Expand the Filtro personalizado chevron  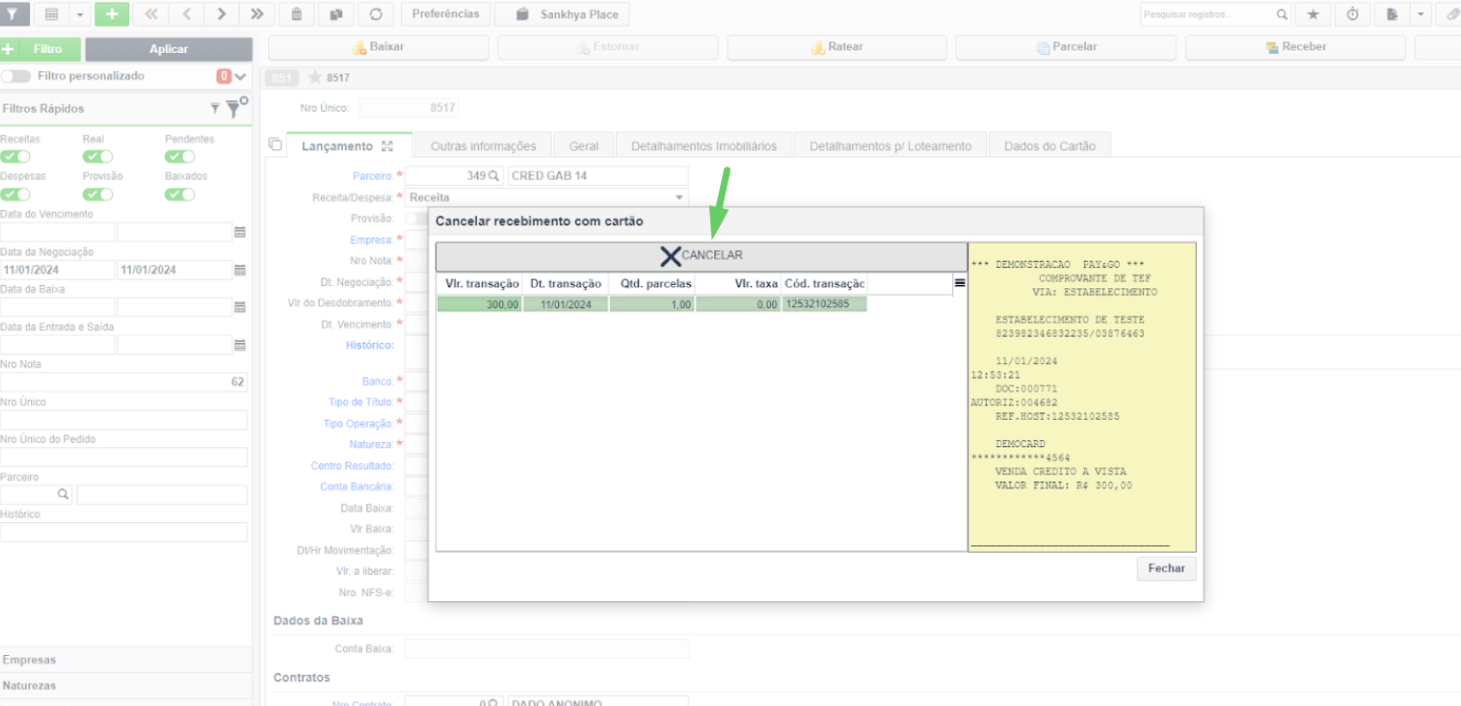241,76
